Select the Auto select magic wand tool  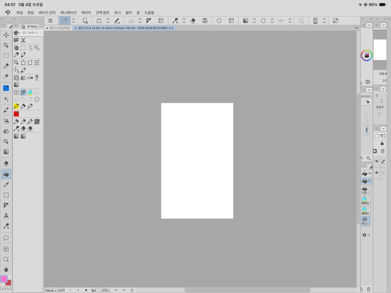coord(6,76)
